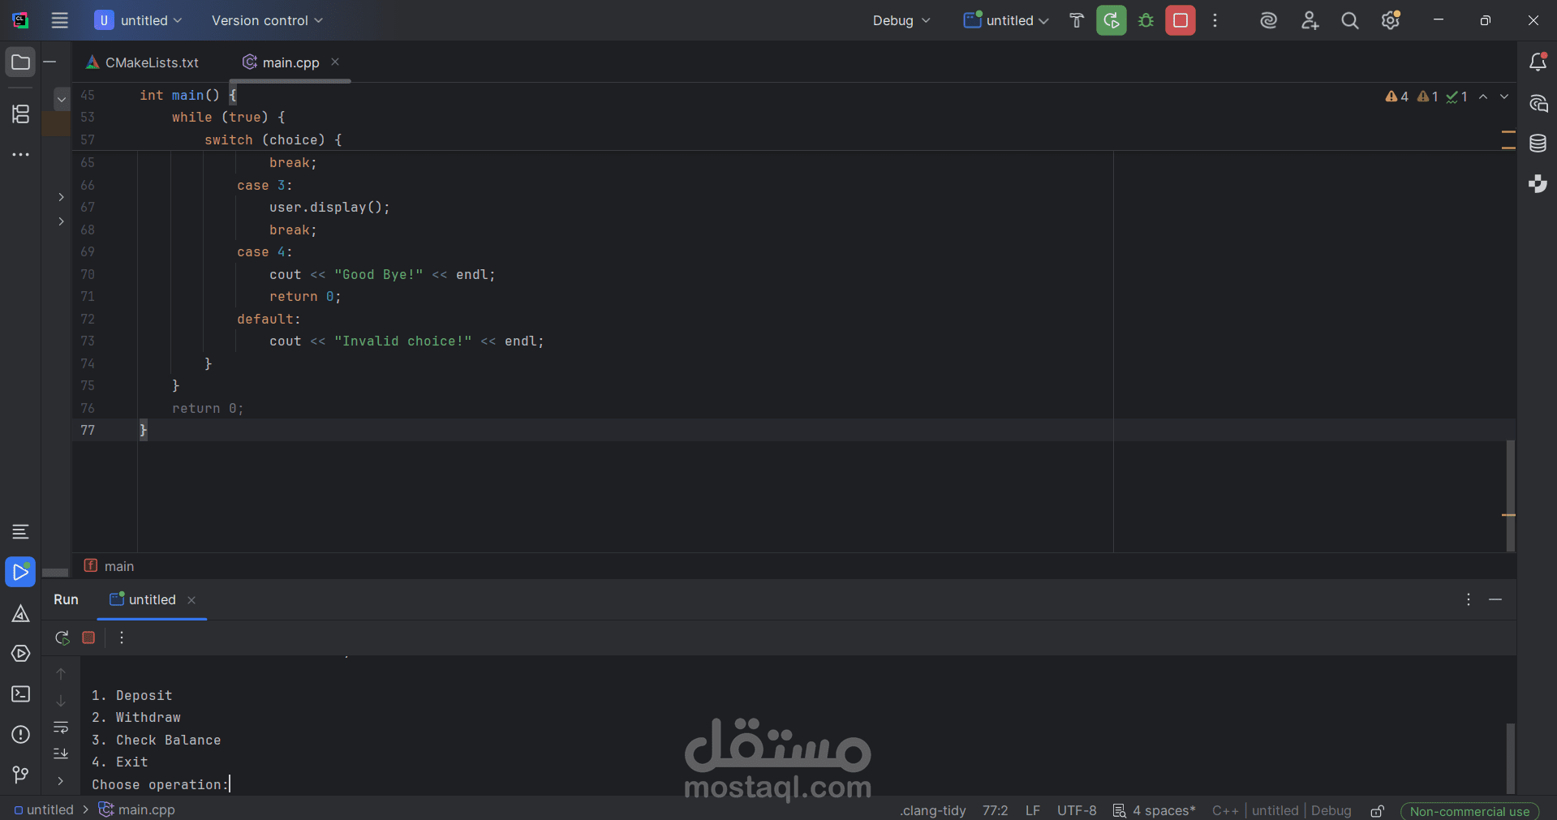Click C++ untitled Debug context widget
This screenshot has width=1557, height=820.
(1282, 810)
